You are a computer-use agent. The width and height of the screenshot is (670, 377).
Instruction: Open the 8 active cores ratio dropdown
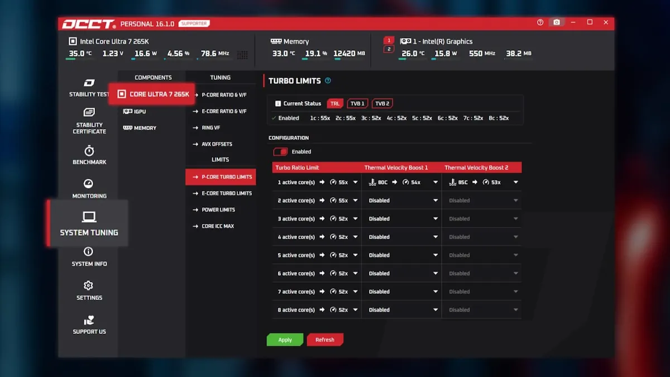pos(355,310)
